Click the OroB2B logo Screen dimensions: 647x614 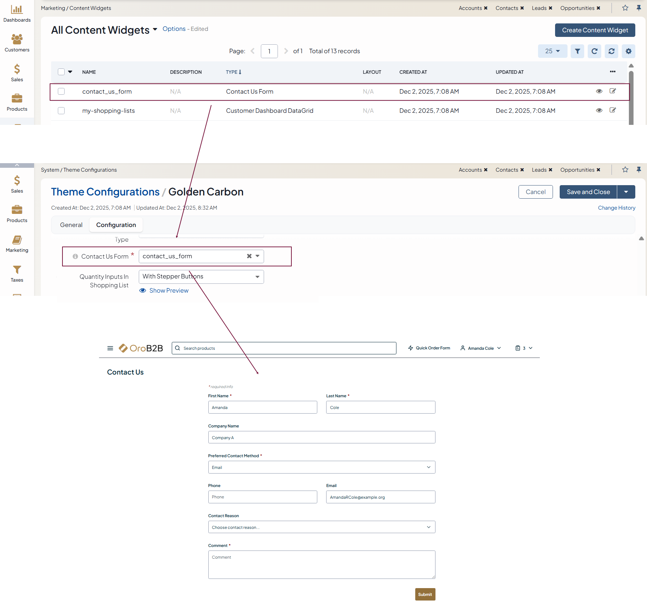pos(141,348)
